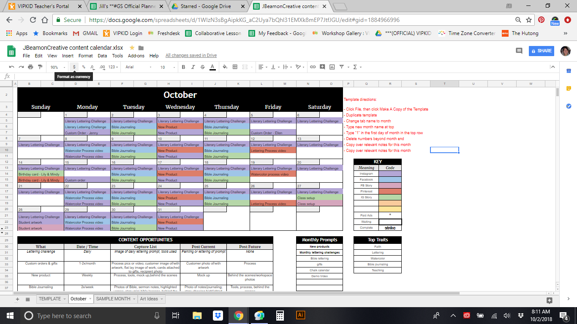The width and height of the screenshot is (577, 324).
Task: Open the functions sigma menu
Action: (357, 67)
